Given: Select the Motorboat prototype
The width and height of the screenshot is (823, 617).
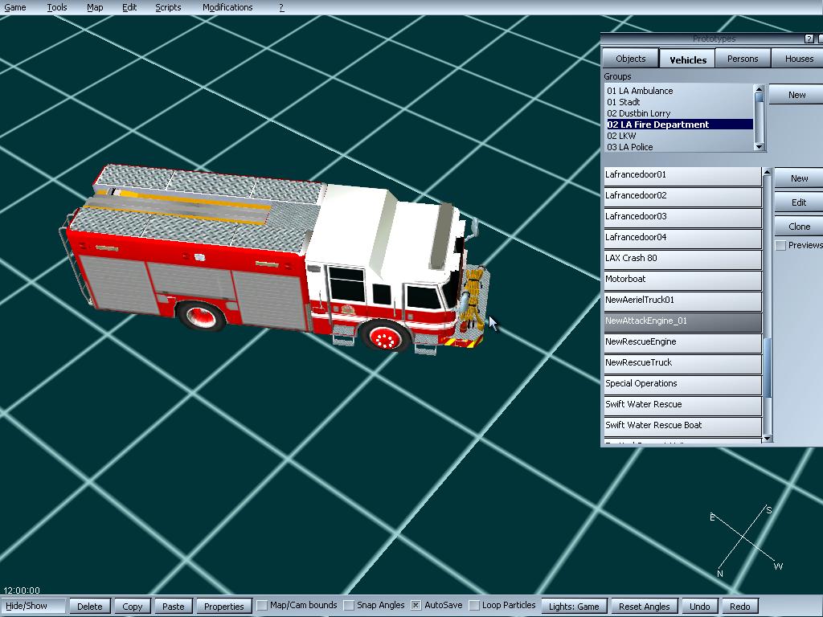Looking at the screenshot, I should (682, 280).
